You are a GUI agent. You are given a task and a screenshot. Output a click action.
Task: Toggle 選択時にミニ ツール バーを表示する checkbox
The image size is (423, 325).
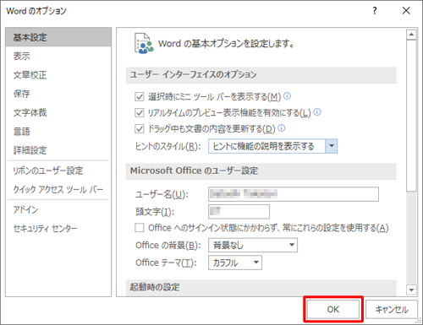pos(140,97)
